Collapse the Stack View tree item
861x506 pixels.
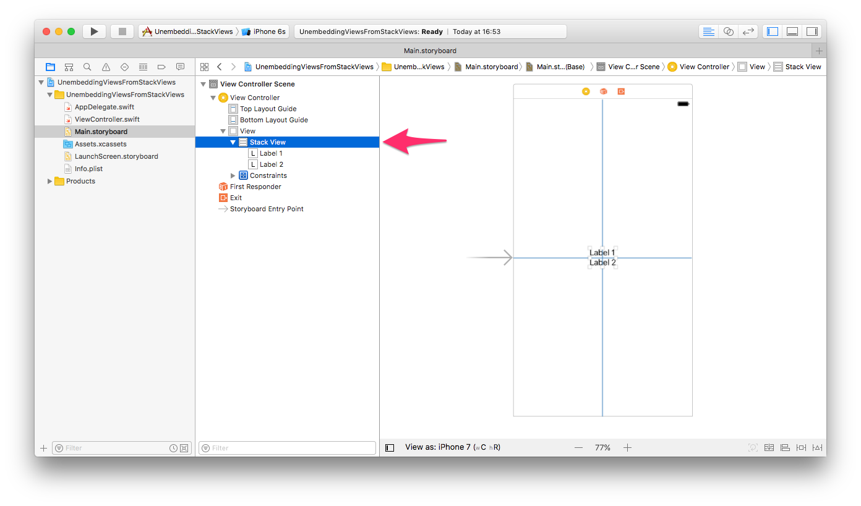coord(233,141)
